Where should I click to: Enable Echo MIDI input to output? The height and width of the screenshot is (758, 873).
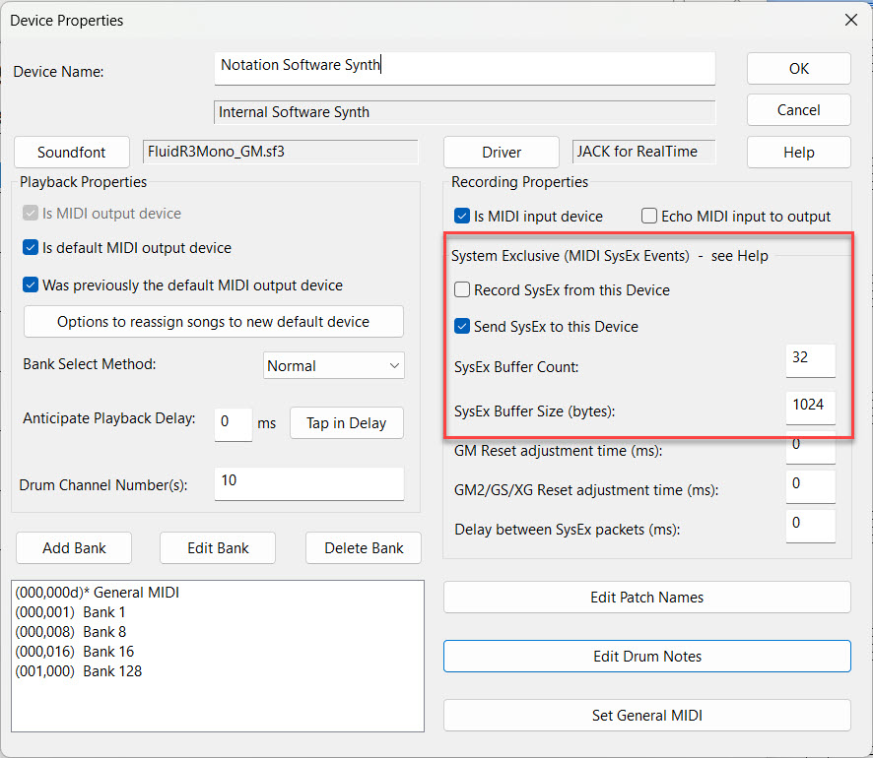tap(649, 217)
